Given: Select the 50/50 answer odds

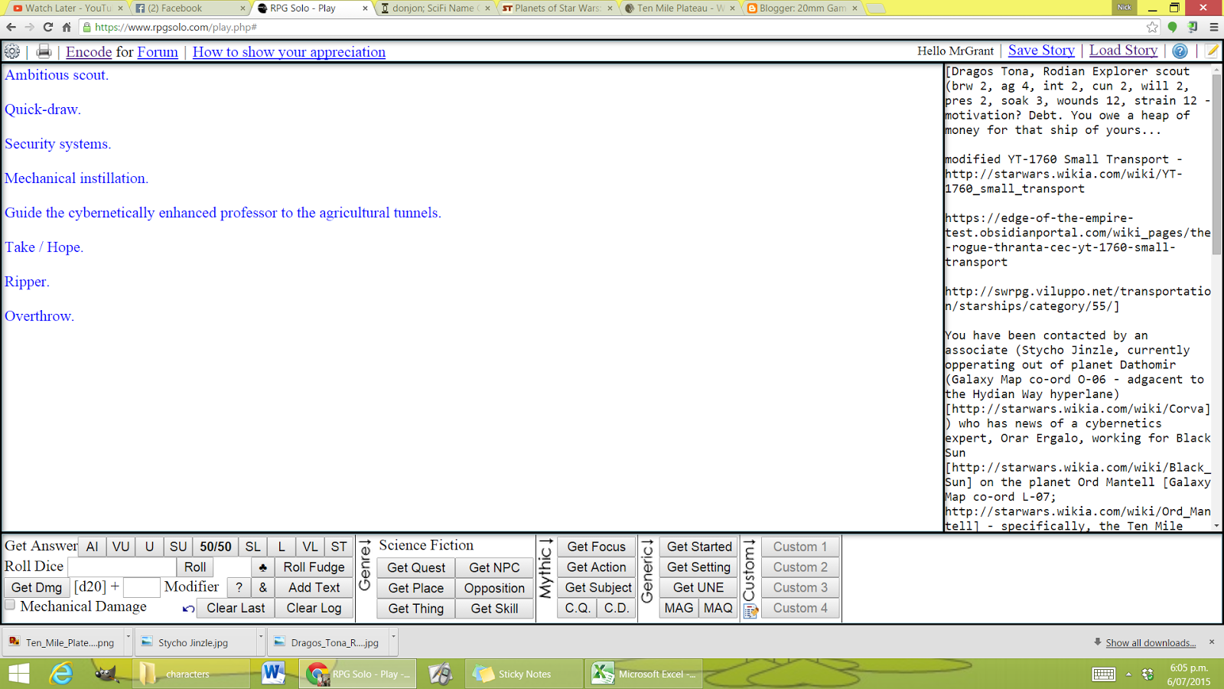Looking at the screenshot, I should click(216, 547).
